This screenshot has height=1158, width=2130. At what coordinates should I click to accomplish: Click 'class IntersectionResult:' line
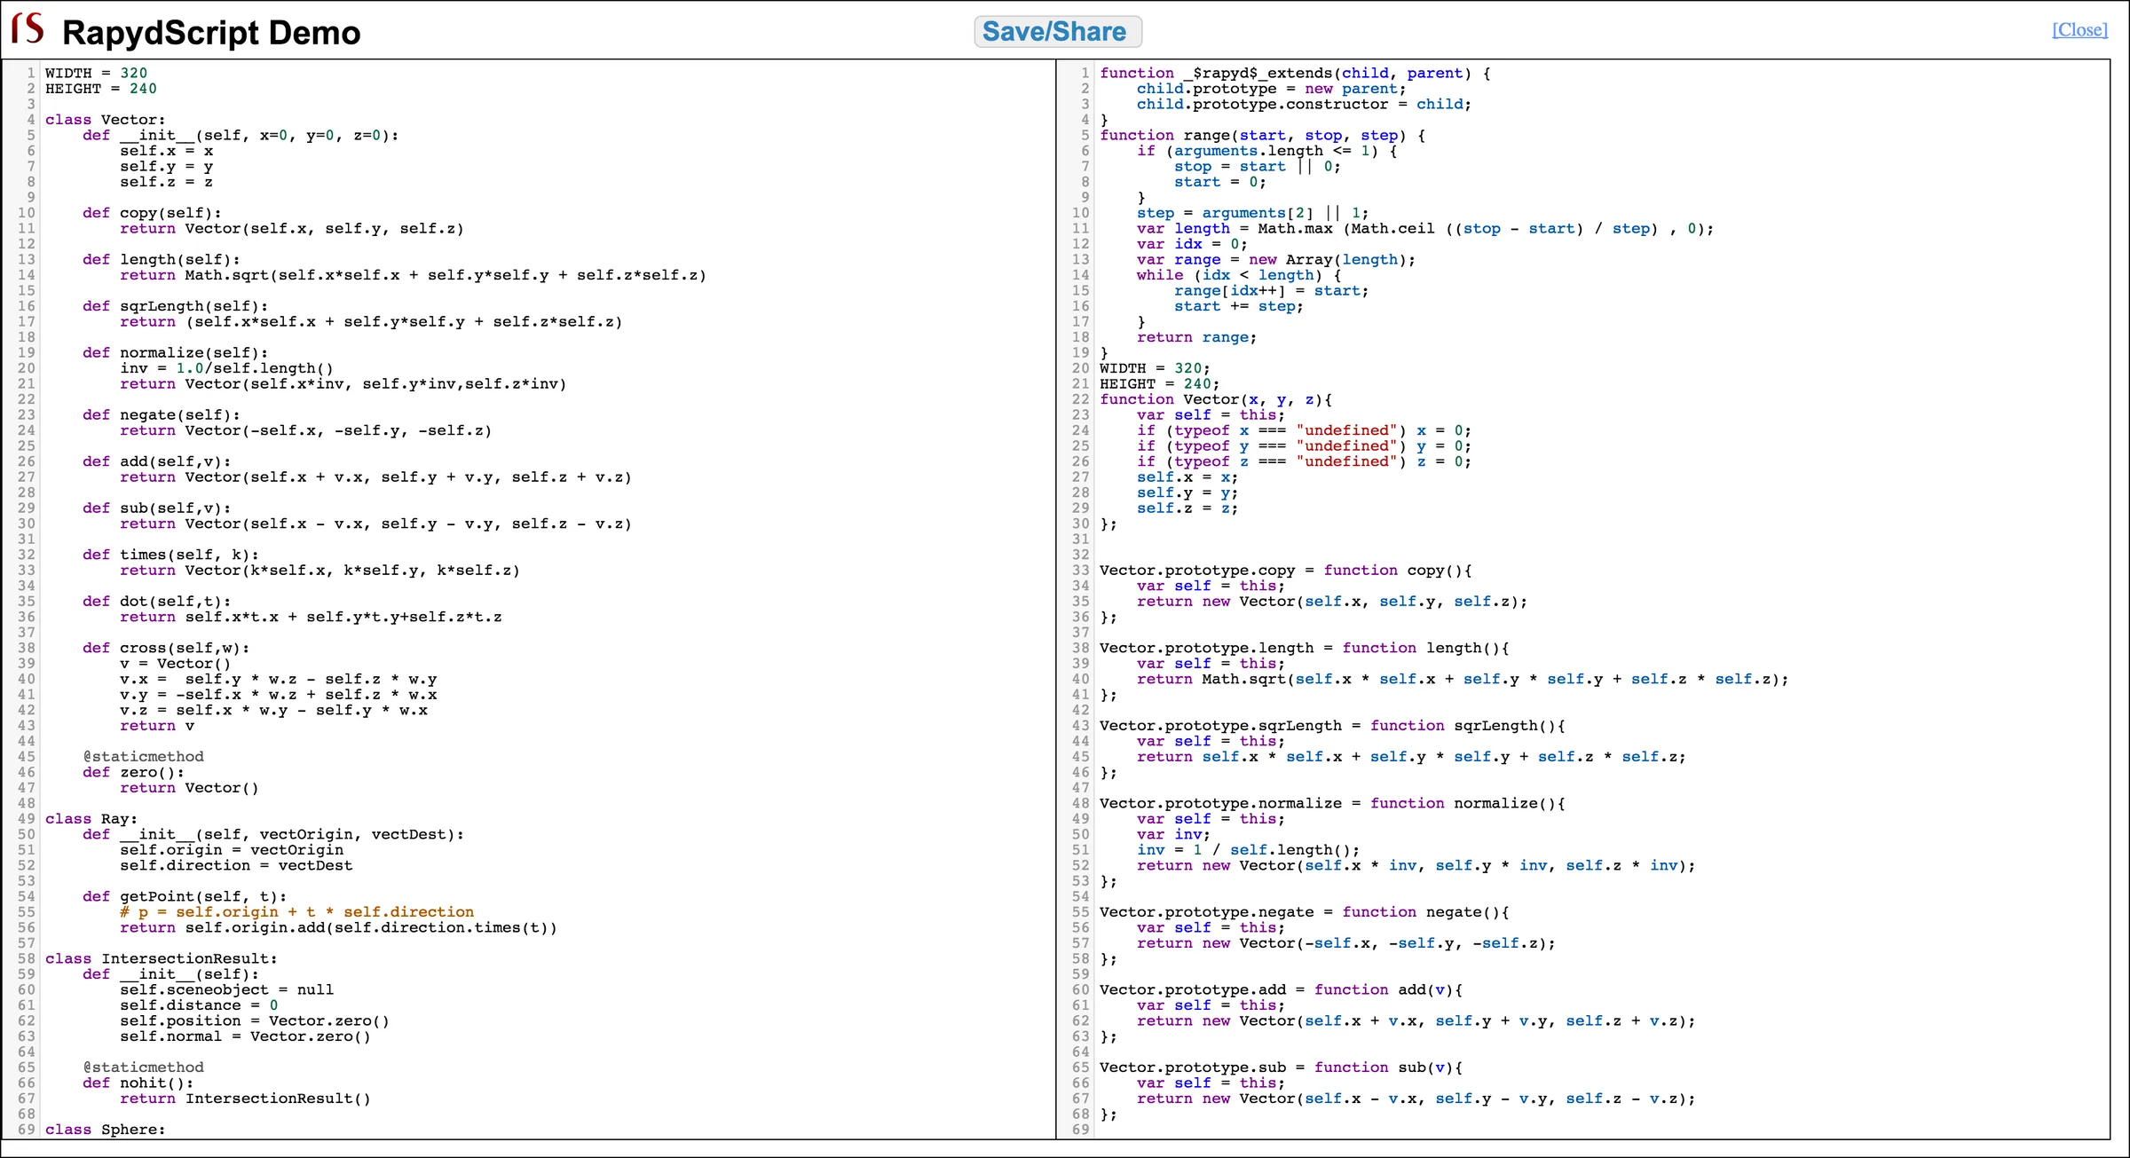click(160, 958)
